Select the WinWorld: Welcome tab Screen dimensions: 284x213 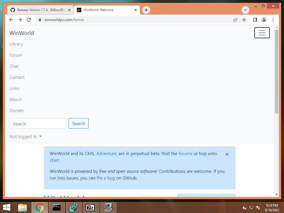[107, 10]
